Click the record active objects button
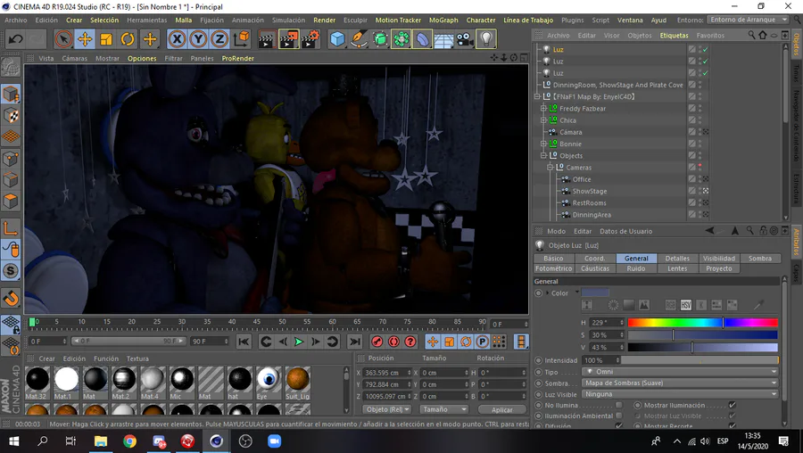This screenshot has width=803, height=453. [x=377, y=342]
